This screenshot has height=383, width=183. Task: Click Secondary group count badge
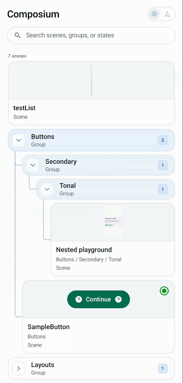coord(163,165)
